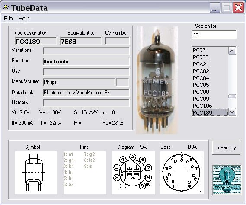This screenshot has width=246, height=205.
Task: Click the list scroll up arrow
Action: click(x=232, y=51)
